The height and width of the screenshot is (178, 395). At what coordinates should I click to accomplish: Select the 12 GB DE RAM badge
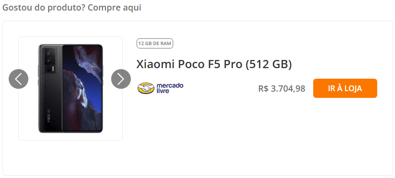click(x=154, y=44)
